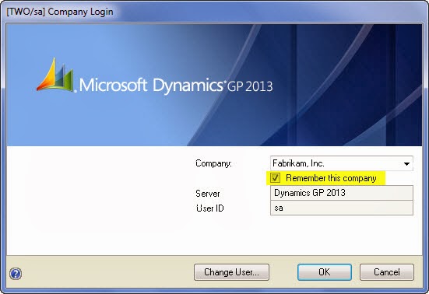This screenshot has width=429, height=294.
Task: Click the User ID label text
Action: (x=210, y=208)
